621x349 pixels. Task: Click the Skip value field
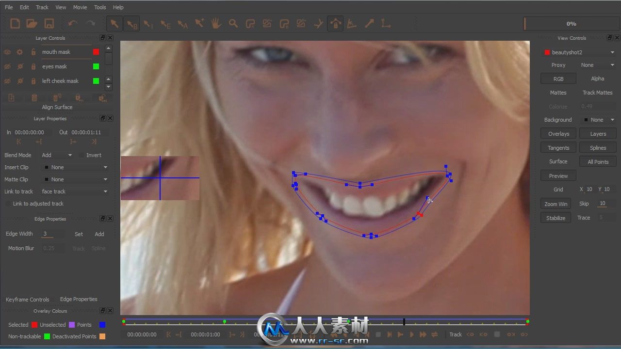click(x=607, y=204)
